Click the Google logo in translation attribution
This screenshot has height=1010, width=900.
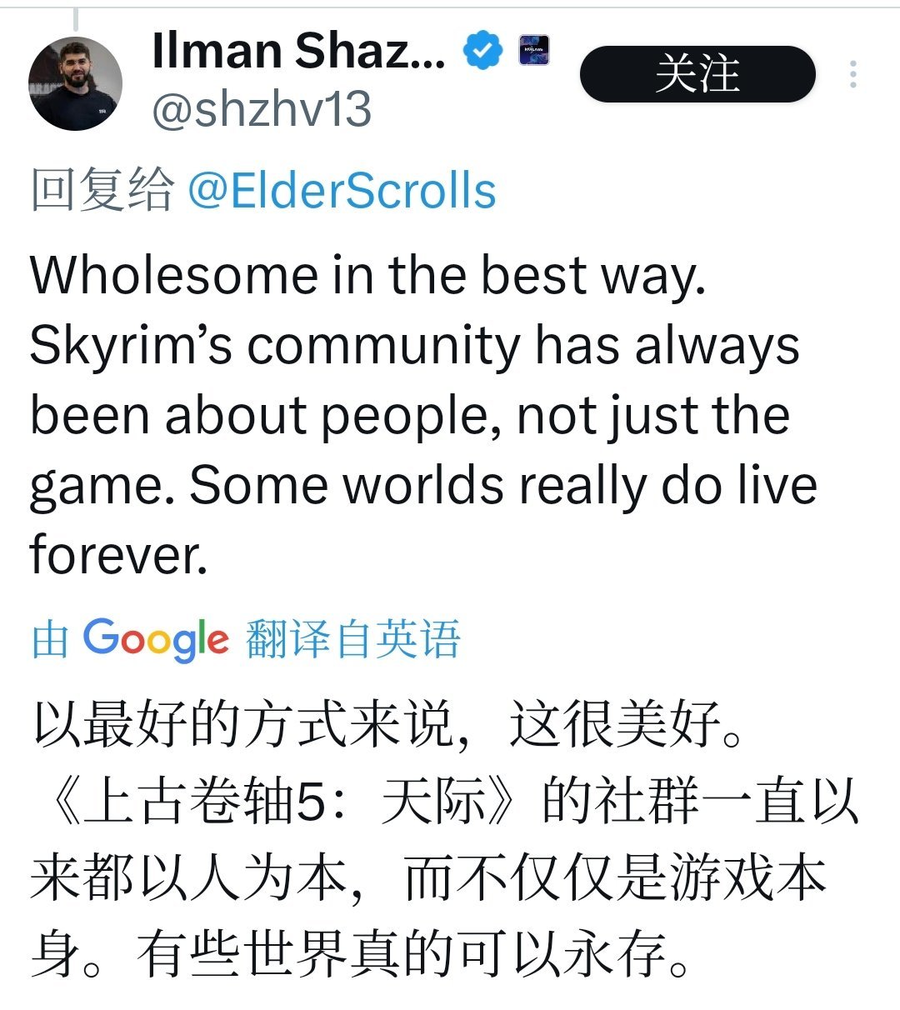[x=155, y=640]
